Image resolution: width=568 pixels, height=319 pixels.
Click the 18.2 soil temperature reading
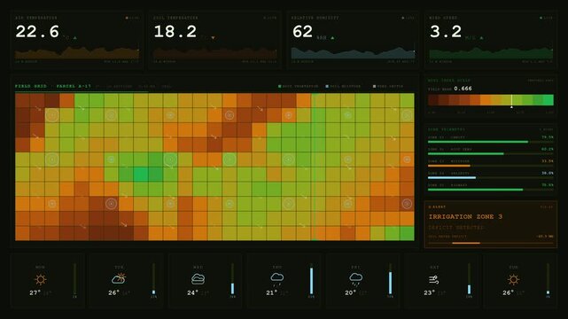tap(175, 32)
